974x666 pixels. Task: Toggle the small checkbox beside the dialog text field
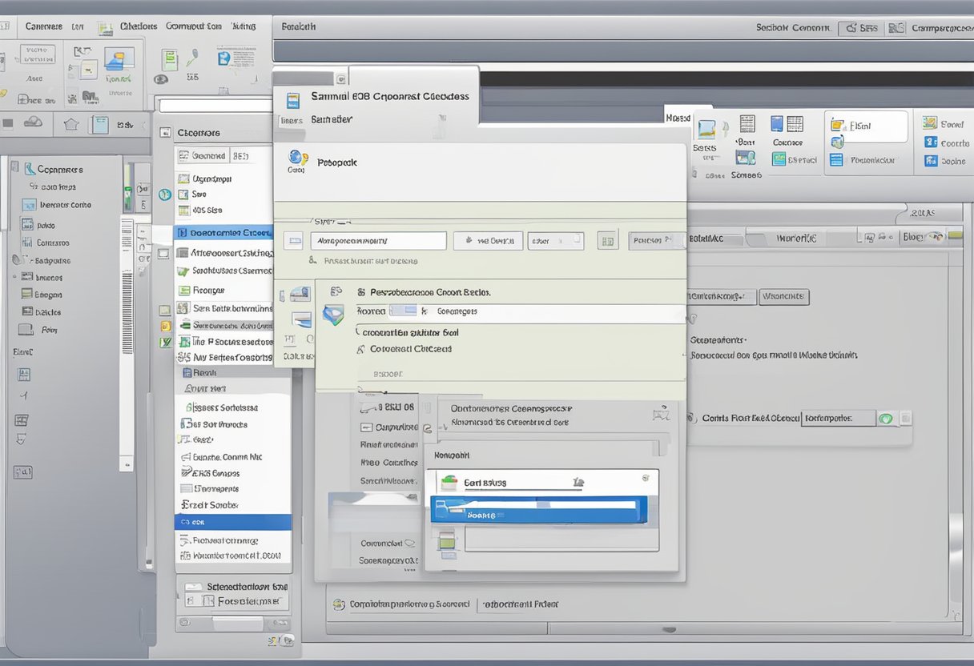(293, 240)
